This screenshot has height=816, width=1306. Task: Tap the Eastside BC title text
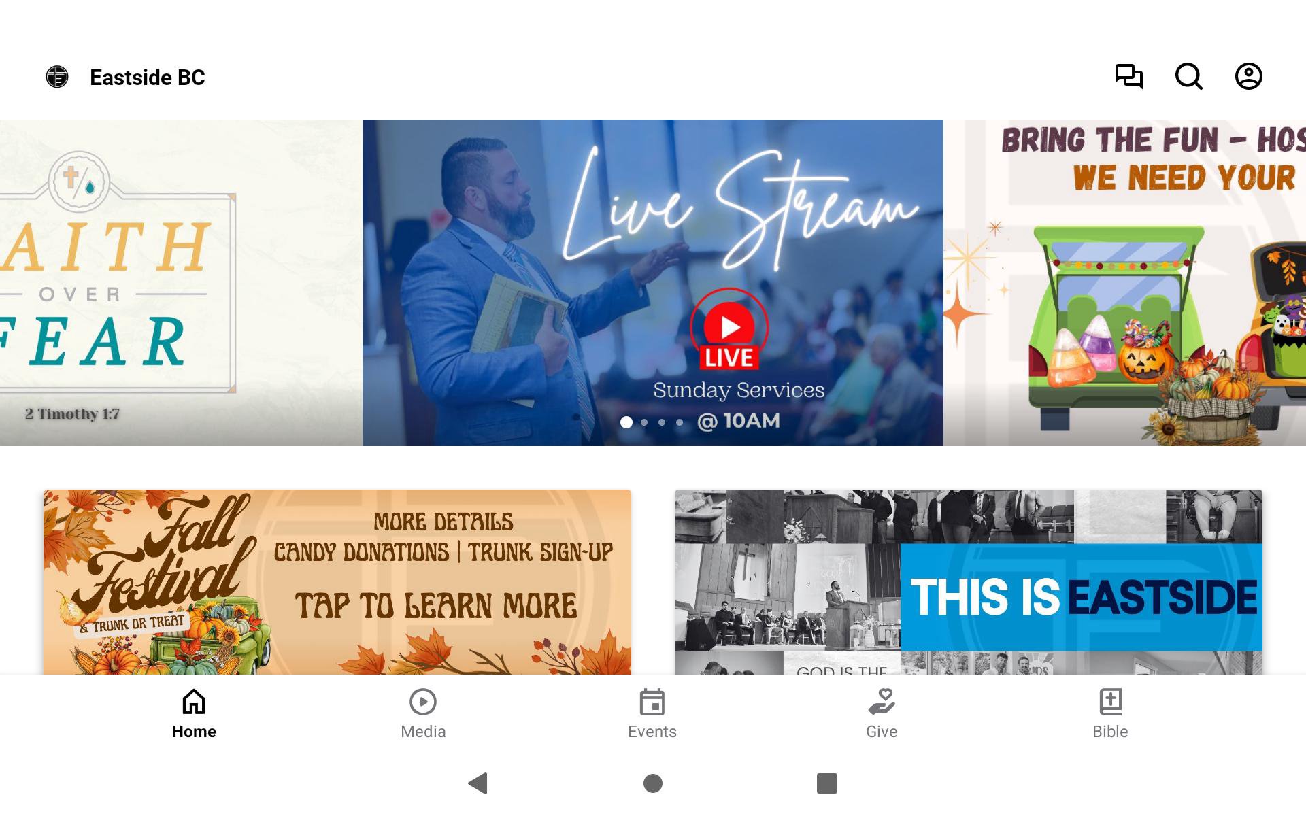click(x=148, y=78)
